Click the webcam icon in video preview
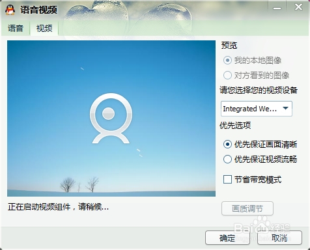The width and height of the screenshot is (310, 250). click(x=111, y=118)
